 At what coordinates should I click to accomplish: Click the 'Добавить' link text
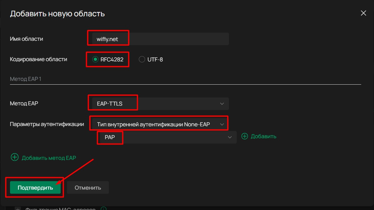click(264, 136)
